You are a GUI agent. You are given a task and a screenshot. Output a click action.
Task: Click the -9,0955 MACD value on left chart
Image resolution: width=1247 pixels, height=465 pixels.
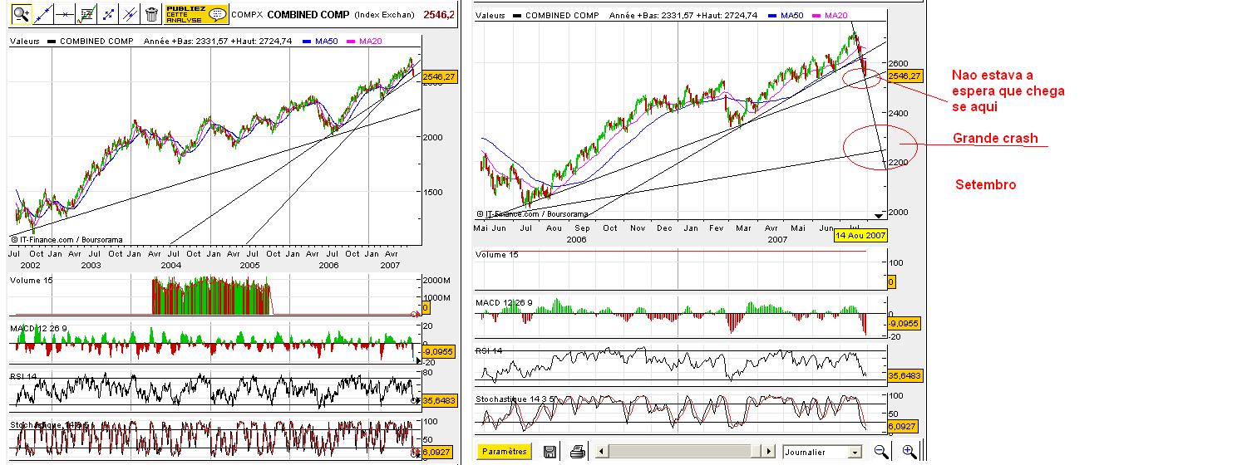pos(439,350)
